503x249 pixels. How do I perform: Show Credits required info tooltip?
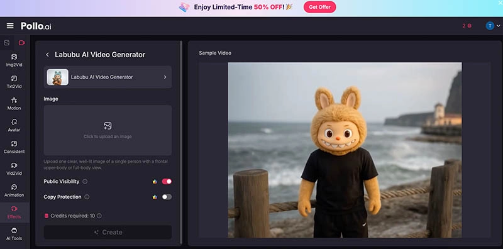99,216
